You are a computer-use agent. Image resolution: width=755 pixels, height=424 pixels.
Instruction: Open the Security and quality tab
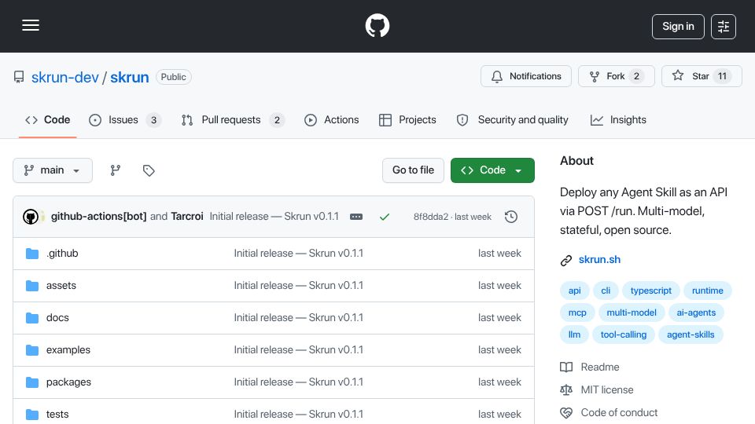pyautogui.click(x=512, y=119)
